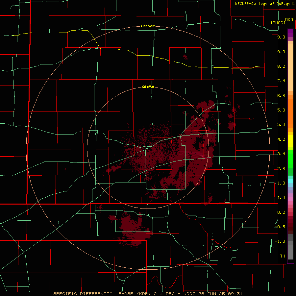The width and height of the screenshot is (296, 296).
Task: Pick the pink segment of the color bar
Action: click(x=290, y=199)
